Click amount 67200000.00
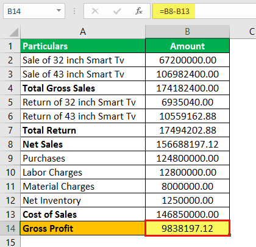Screen dimensions: 256x247 (x=187, y=60)
